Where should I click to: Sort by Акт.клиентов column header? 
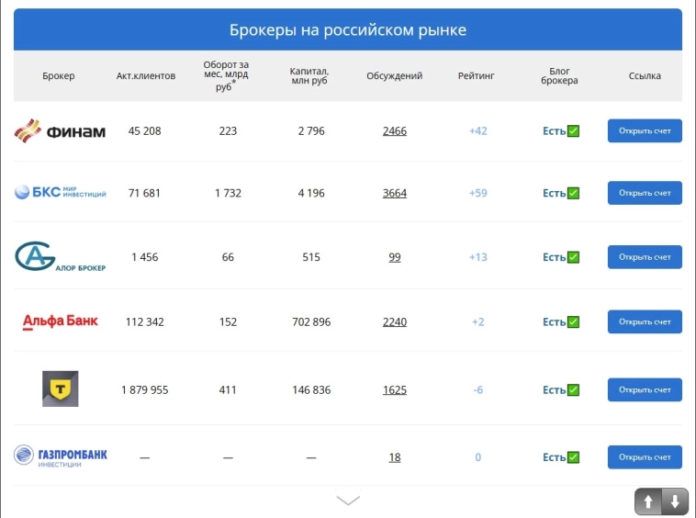[x=145, y=76]
